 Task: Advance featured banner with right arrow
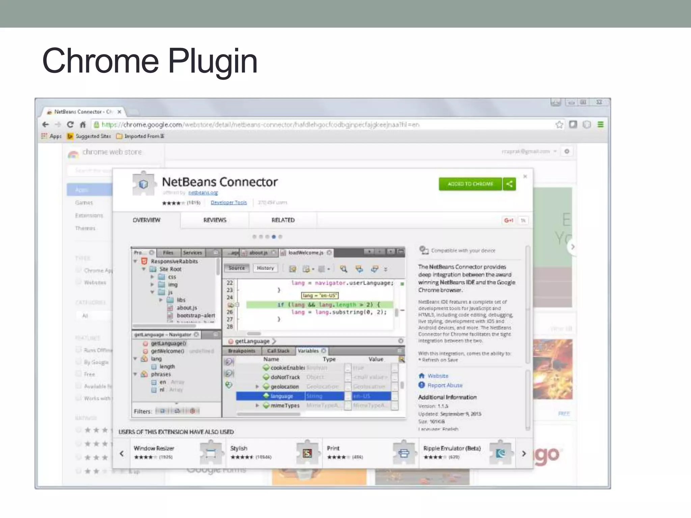click(573, 247)
